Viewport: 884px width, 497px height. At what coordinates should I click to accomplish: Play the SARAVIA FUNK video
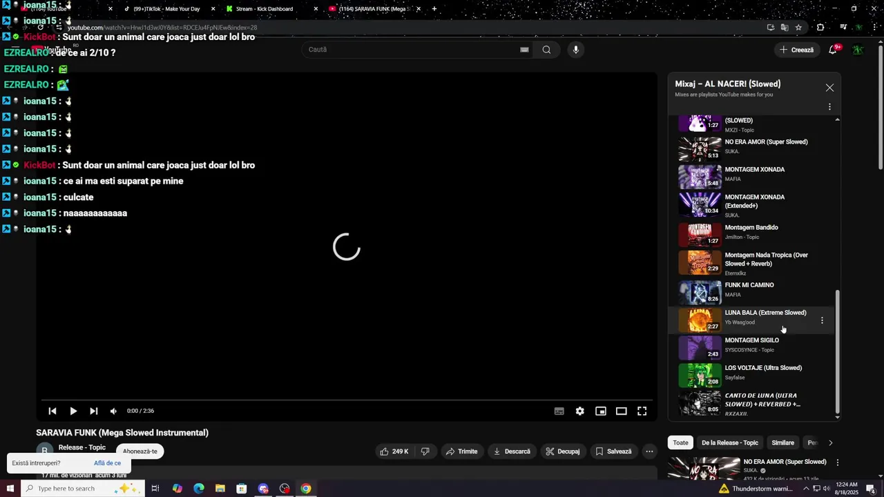click(x=73, y=411)
